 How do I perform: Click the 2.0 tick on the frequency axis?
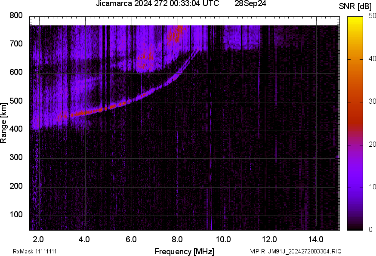point(39,239)
